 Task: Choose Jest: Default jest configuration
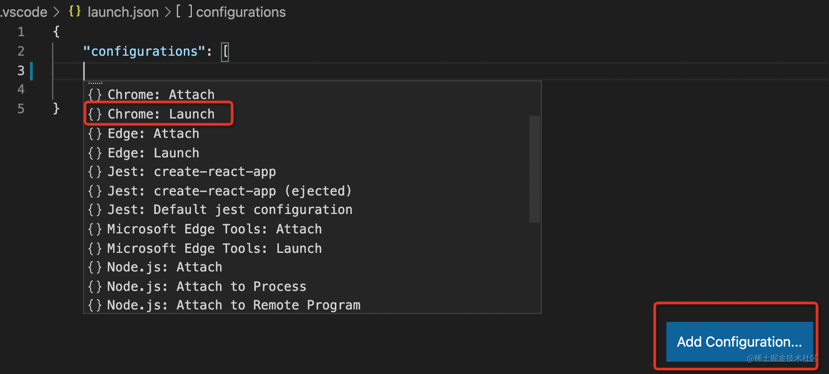tap(230, 210)
